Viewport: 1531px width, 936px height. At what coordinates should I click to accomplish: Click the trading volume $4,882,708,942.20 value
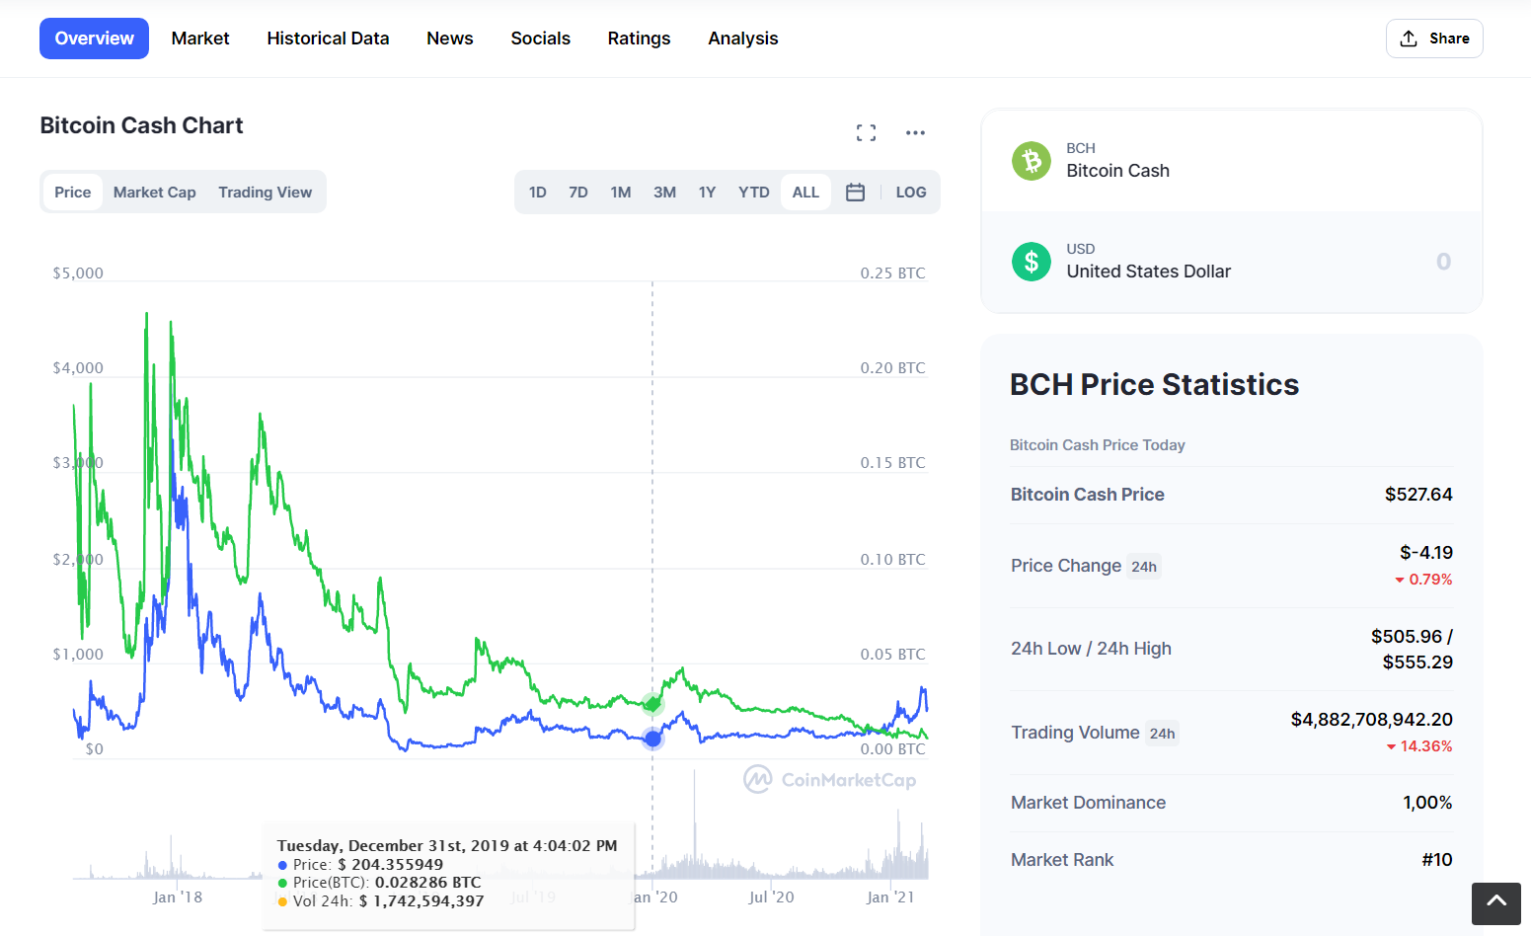[1372, 720]
